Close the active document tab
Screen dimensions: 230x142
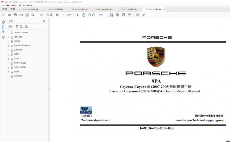(164, 9)
